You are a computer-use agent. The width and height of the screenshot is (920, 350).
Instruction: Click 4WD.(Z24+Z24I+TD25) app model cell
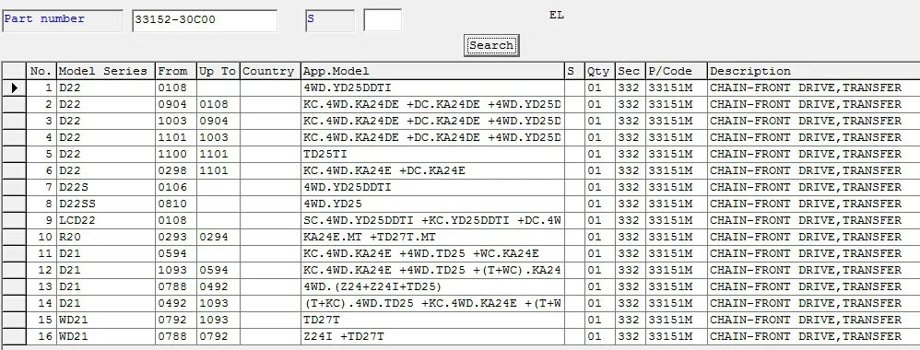pos(432,286)
